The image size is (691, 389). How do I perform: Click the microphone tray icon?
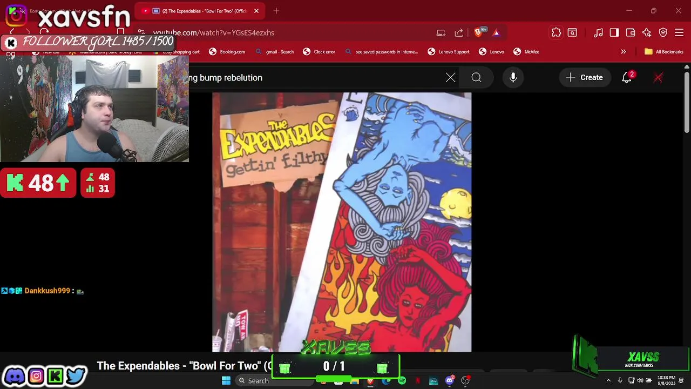coord(620,381)
